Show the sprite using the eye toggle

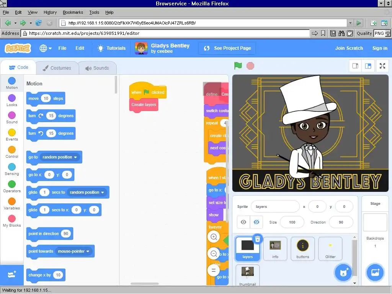(243, 222)
